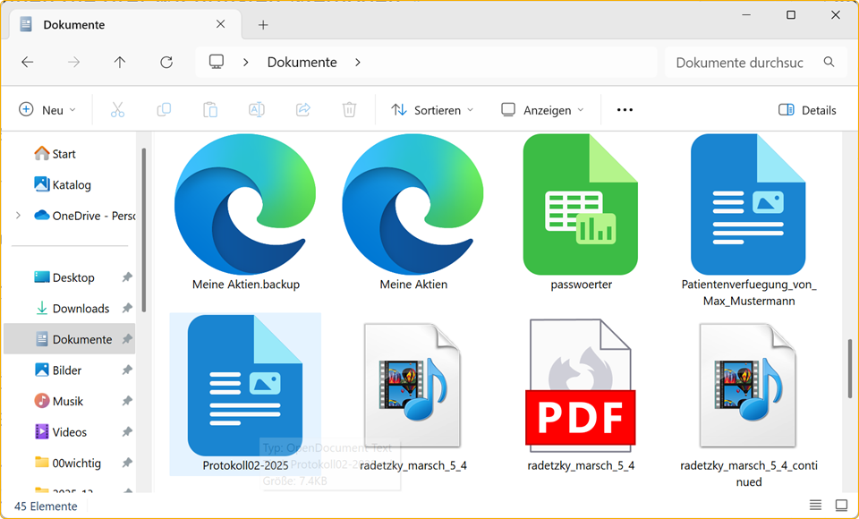
Task: Click the Delete trash can icon
Action: (x=350, y=110)
